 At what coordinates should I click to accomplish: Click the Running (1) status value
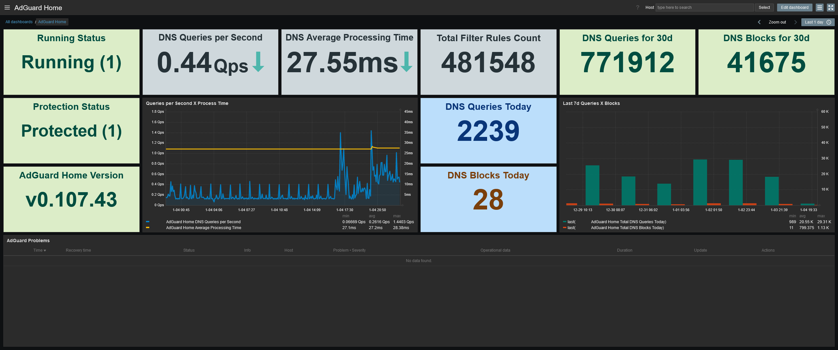tap(71, 62)
